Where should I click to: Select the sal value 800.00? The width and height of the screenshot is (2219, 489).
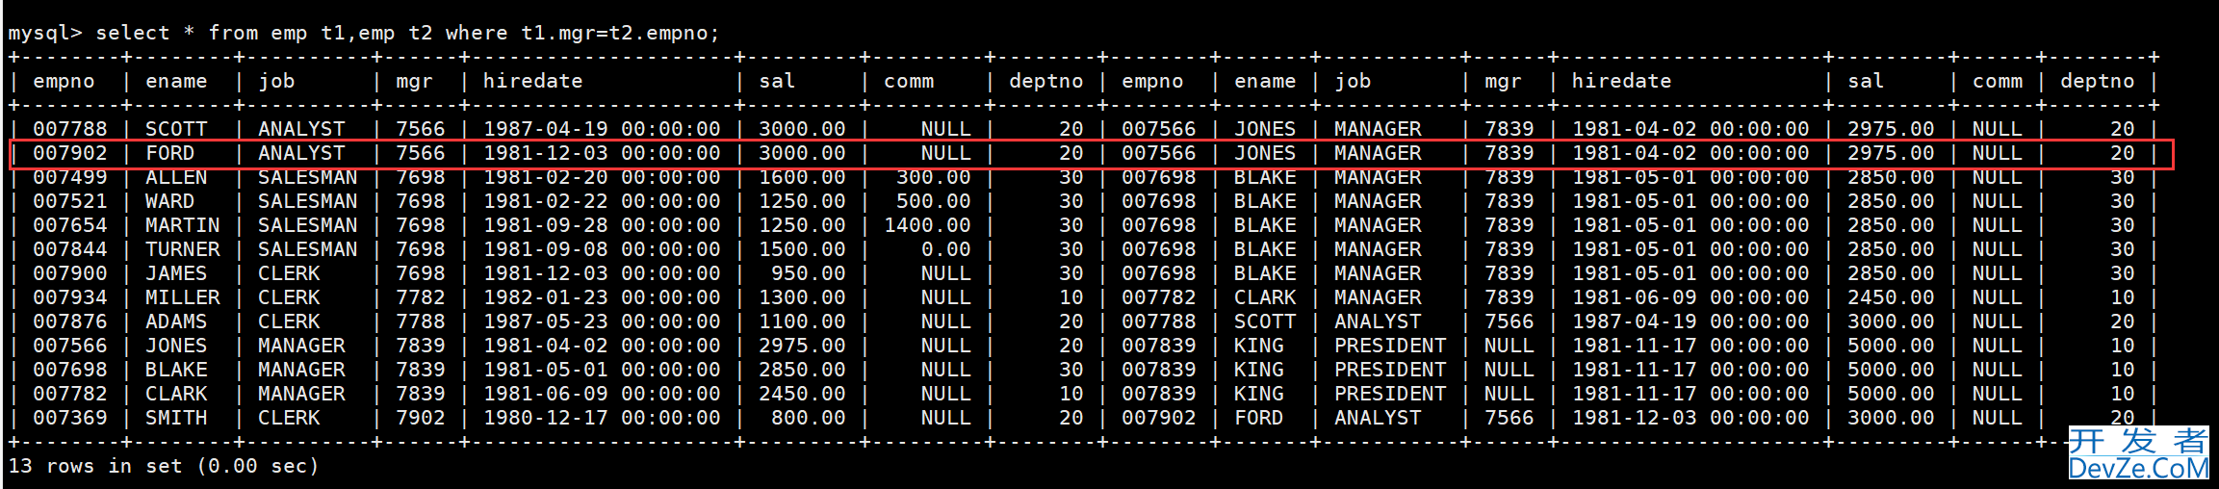point(809,418)
